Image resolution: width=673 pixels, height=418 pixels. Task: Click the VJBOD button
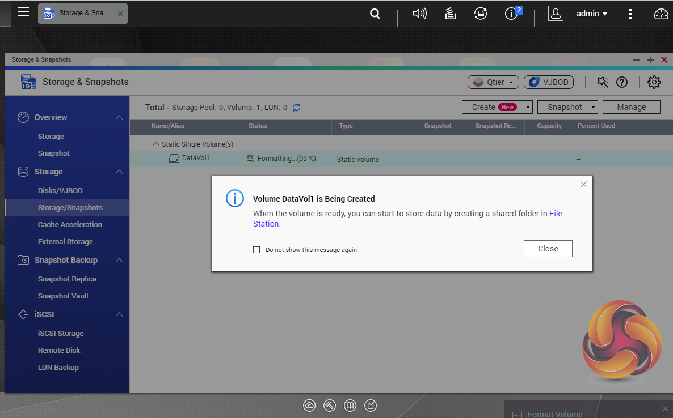[x=548, y=82]
